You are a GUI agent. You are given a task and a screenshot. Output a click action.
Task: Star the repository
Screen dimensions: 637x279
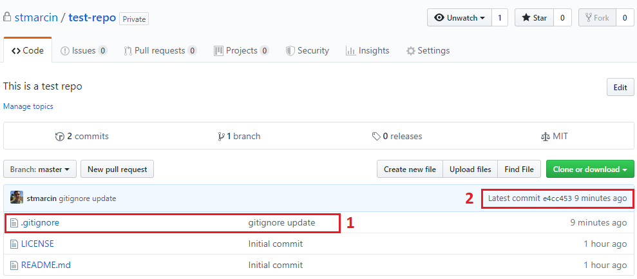[x=534, y=18]
